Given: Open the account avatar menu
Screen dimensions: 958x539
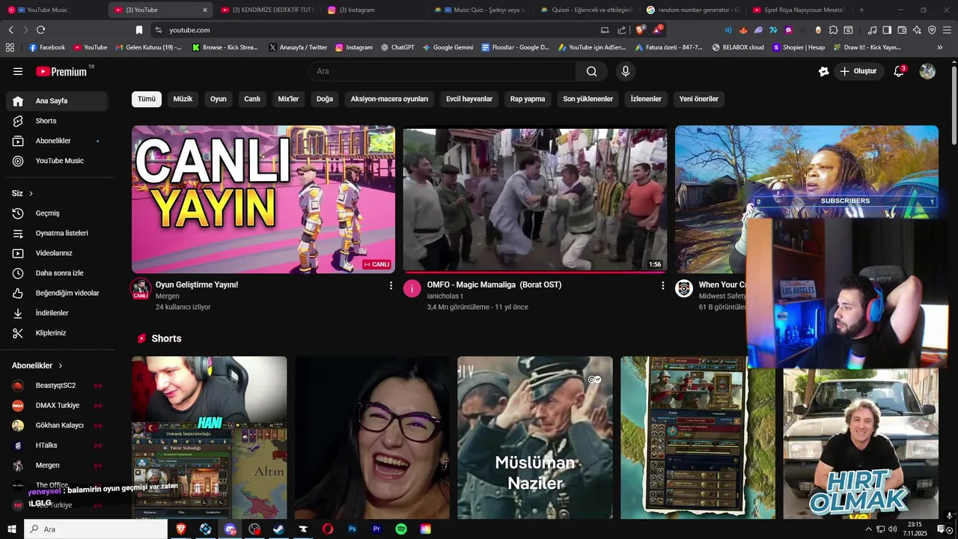Looking at the screenshot, I should click(x=927, y=71).
